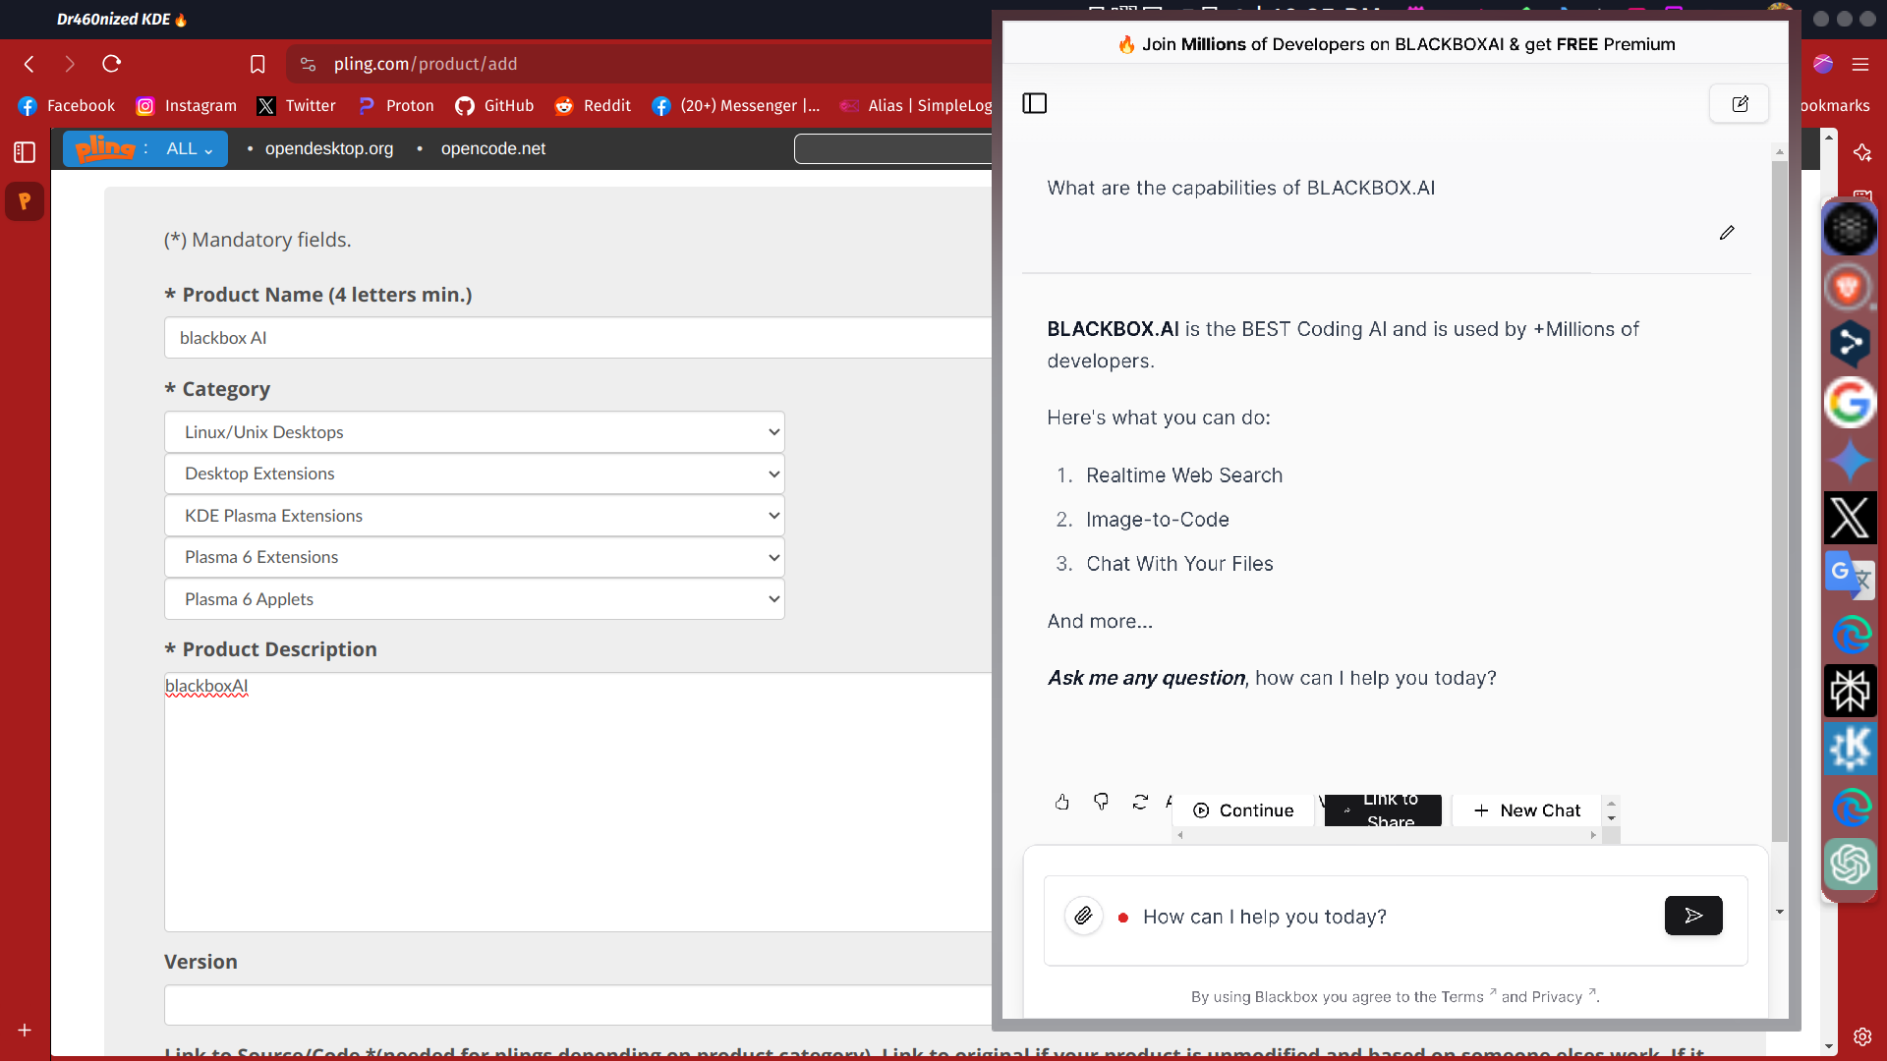Open the browser hamburger menu
This screenshot has width=1887, height=1061.
(1860, 64)
